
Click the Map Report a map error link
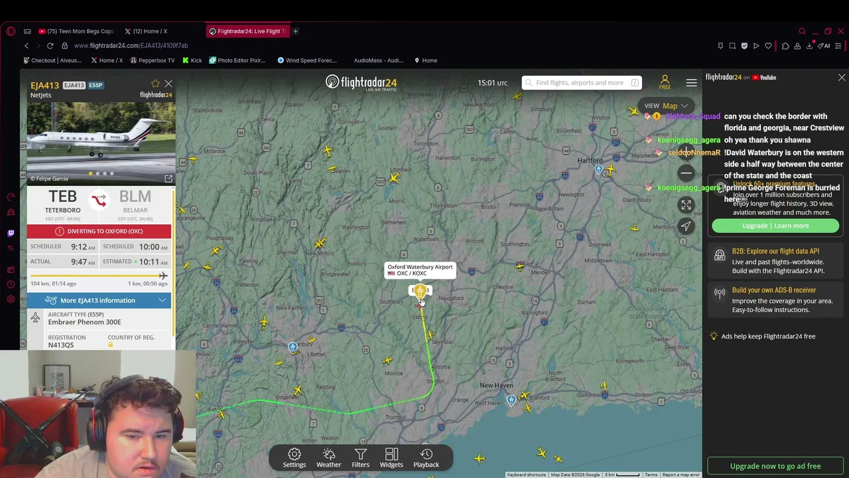681,475
